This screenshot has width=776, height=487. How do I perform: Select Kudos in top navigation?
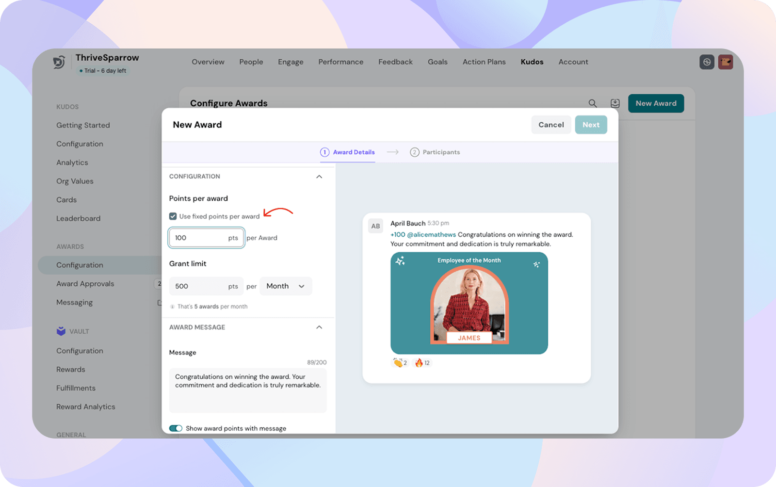click(532, 62)
